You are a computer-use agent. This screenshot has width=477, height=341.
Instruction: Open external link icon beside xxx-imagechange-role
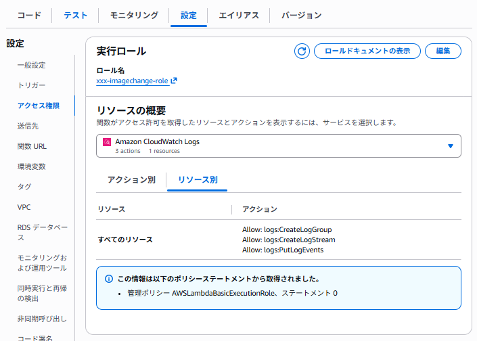pyautogui.click(x=174, y=81)
